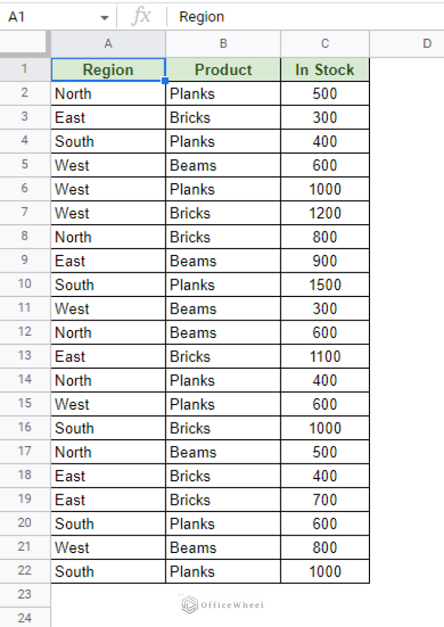Select the cell containing 1200
The height and width of the screenshot is (627, 444).
click(325, 213)
